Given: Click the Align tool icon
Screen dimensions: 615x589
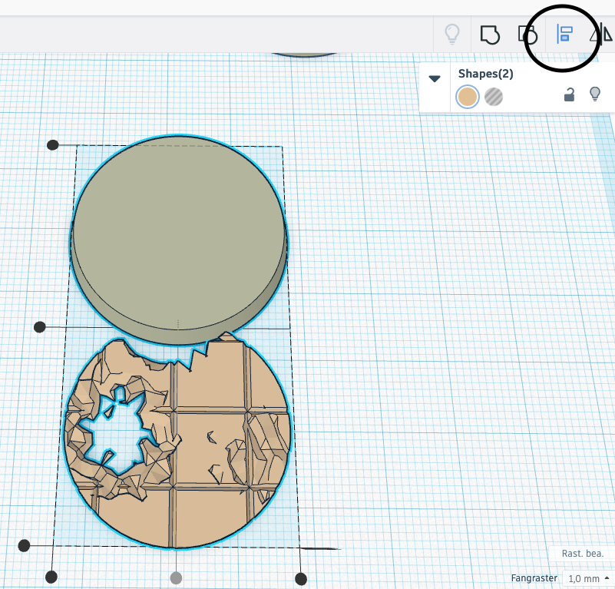Looking at the screenshot, I should point(565,34).
